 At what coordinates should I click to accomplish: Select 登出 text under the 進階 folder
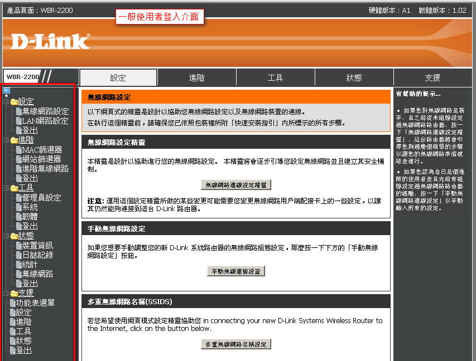tap(30, 178)
